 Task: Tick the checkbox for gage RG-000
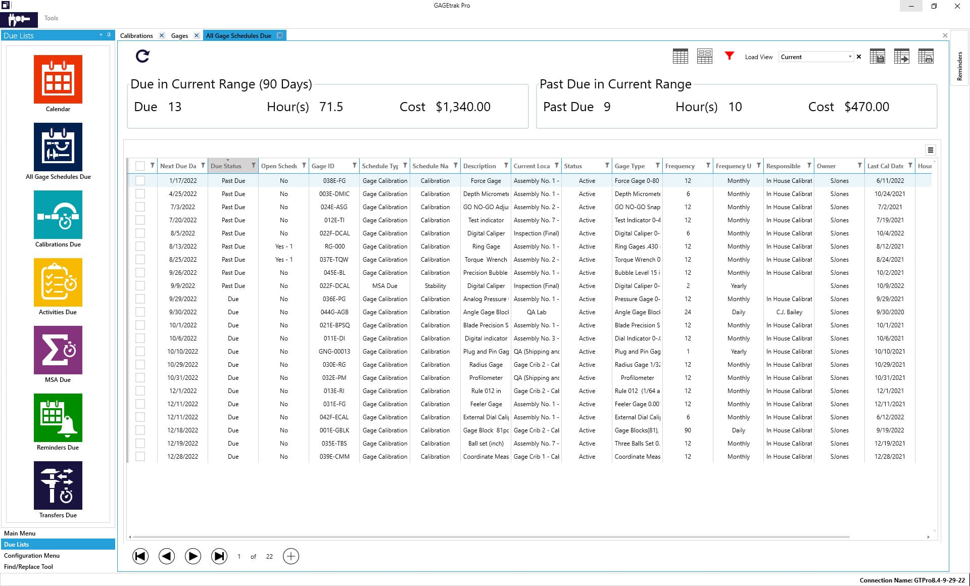(140, 246)
